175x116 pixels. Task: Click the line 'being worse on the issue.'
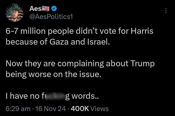[53, 73]
